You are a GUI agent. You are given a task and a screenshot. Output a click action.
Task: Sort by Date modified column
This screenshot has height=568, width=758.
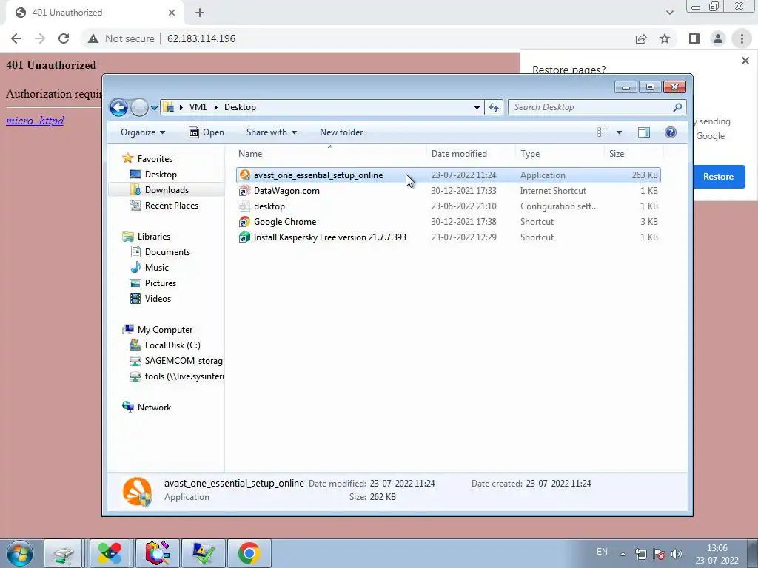[x=459, y=154]
